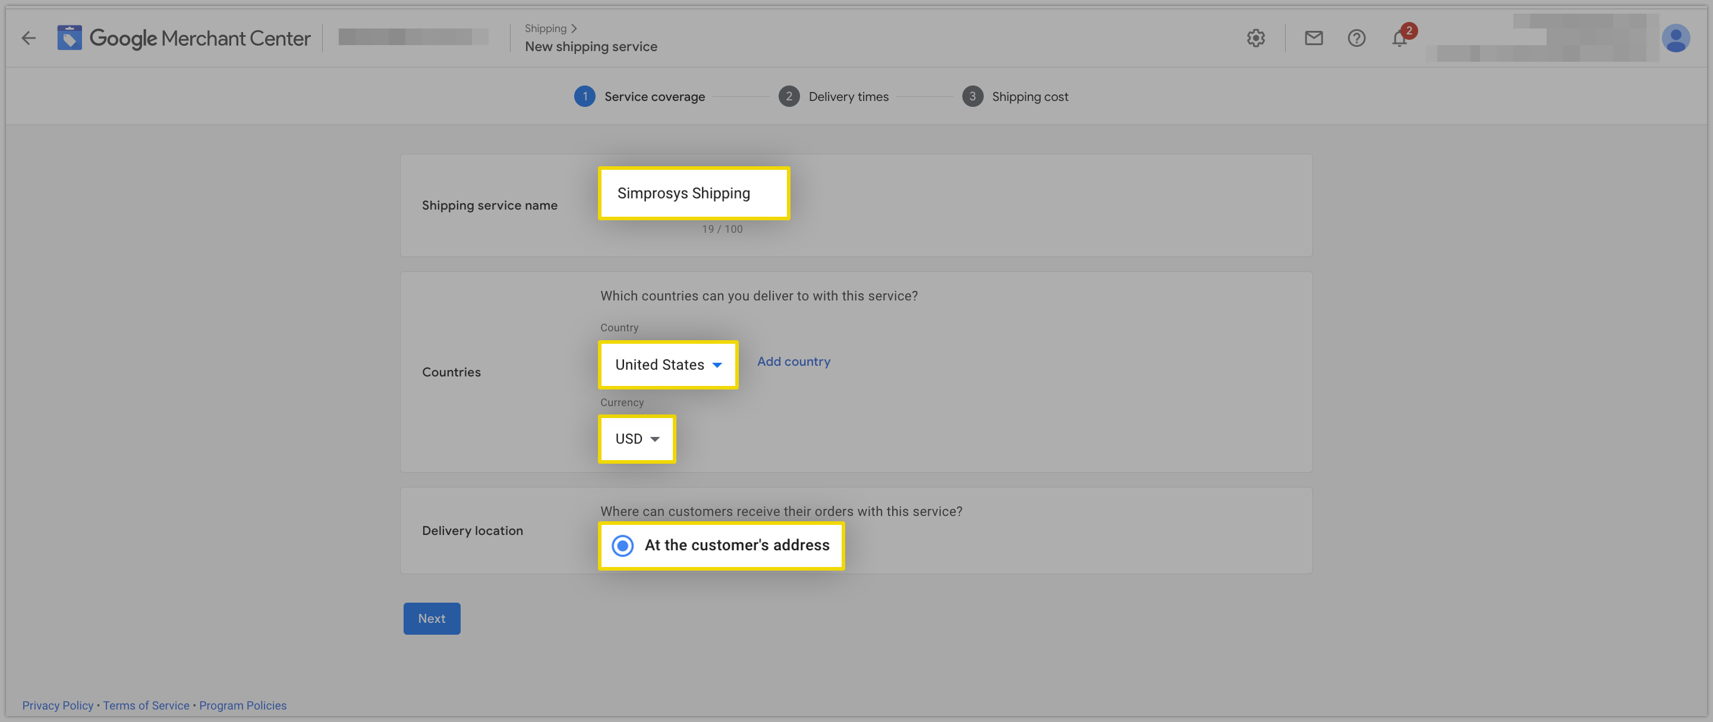This screenshot has width=1713, height=722.
Task: Click the Next button
Action: pos(432,618)
